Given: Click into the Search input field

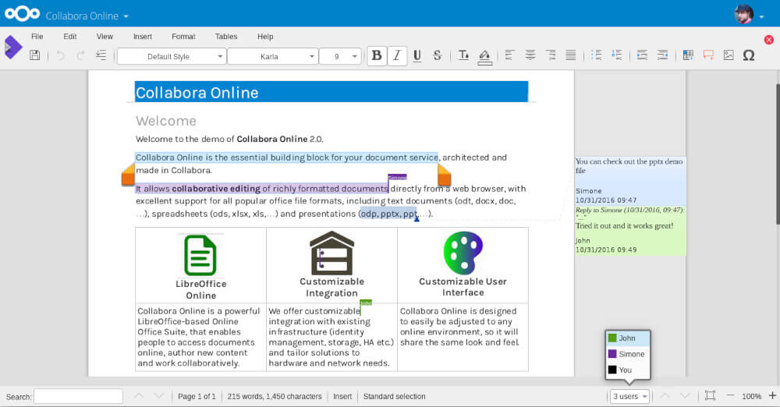Looking at the screenshot, I should coord(78,396).
